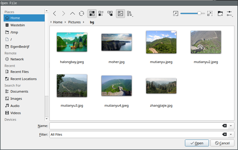Click the zoom in thumbnail size icon
The image size is (238, 150).
tap(210, 13)
